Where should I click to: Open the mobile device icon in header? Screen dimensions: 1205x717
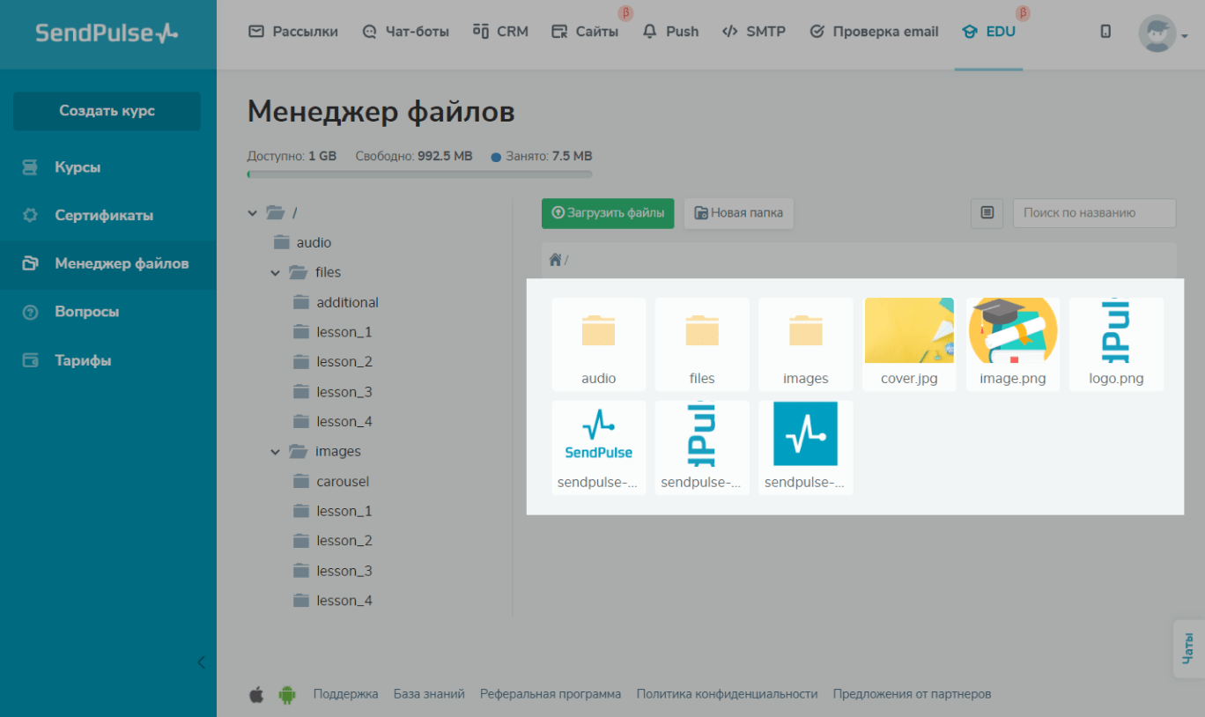point(1105,32)
